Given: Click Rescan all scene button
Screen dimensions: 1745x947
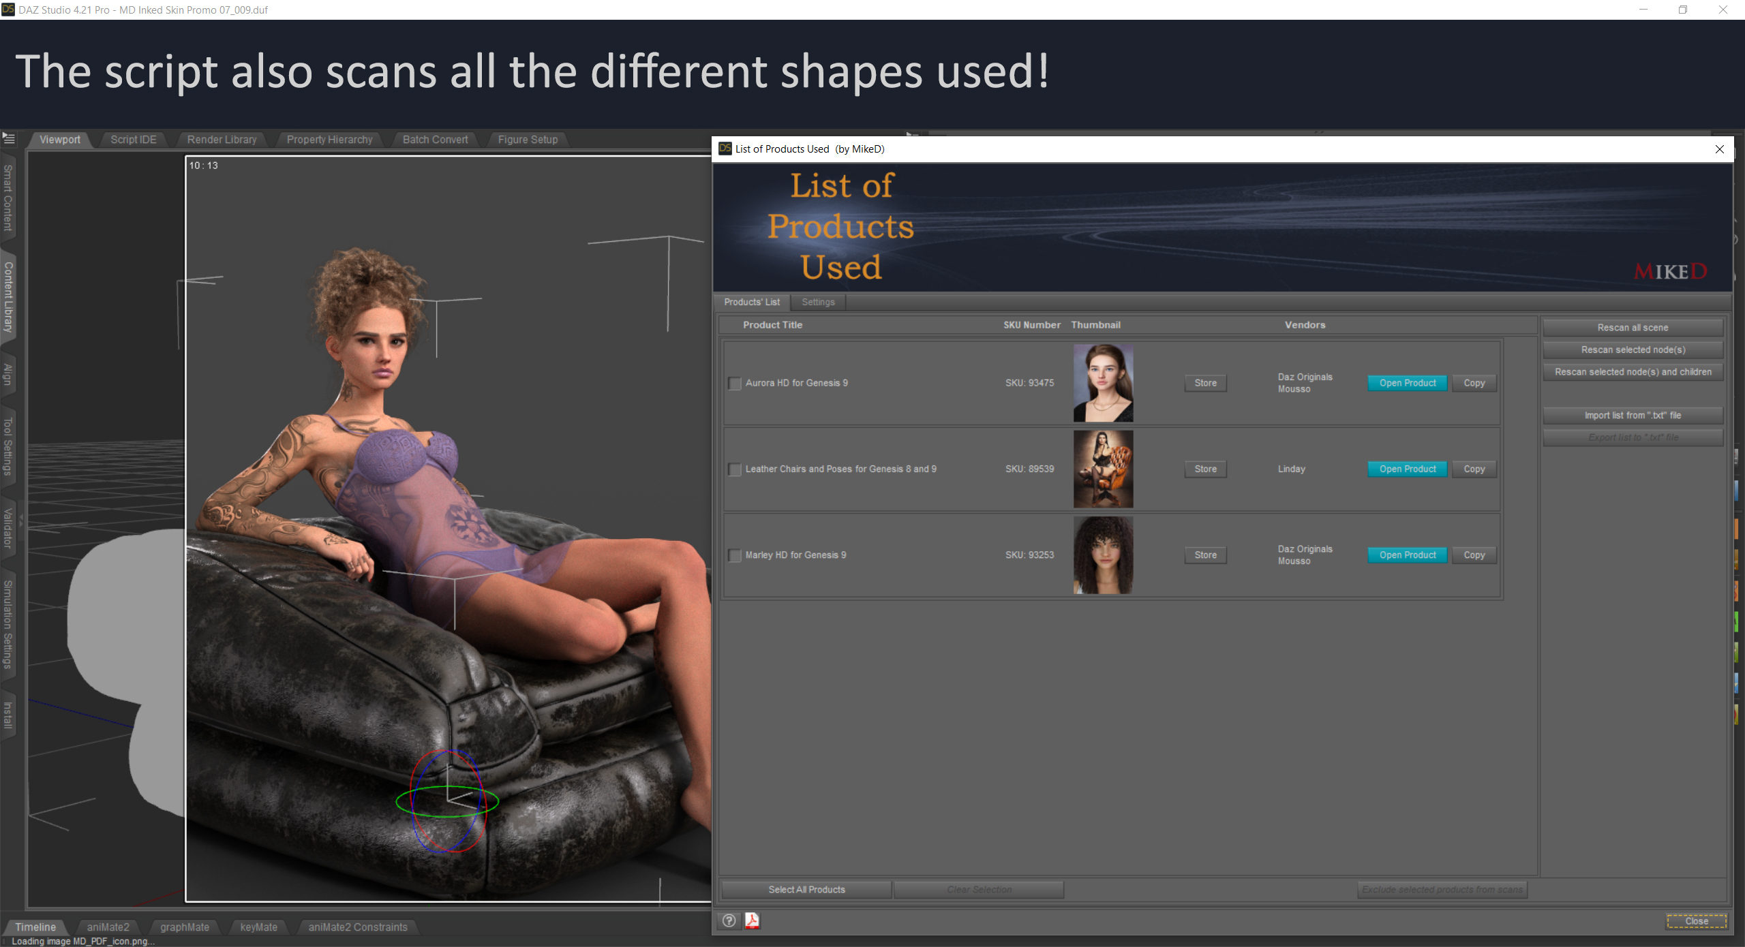Looking at the screenshot, I should click(x=1633, y=328).
